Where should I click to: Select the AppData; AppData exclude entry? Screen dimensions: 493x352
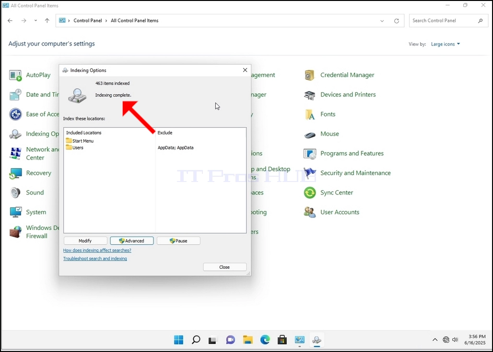click(x=176, y=148)
